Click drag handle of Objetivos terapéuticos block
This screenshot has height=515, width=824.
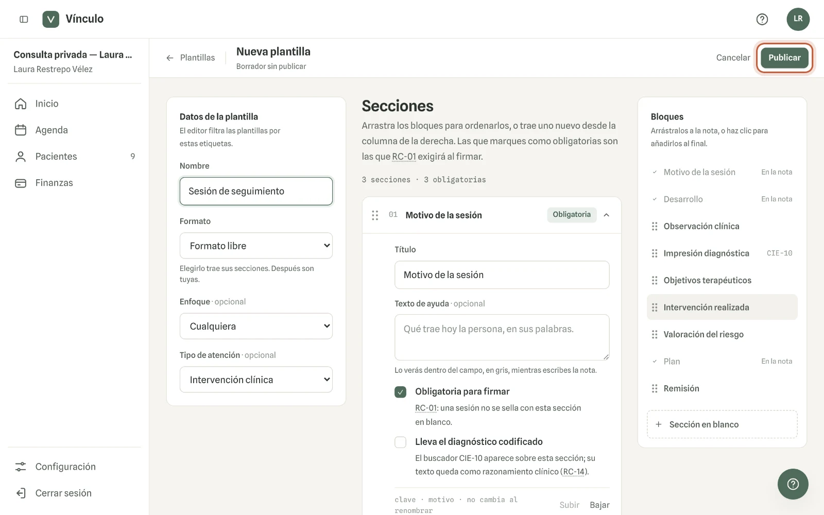tap(655, 280)
